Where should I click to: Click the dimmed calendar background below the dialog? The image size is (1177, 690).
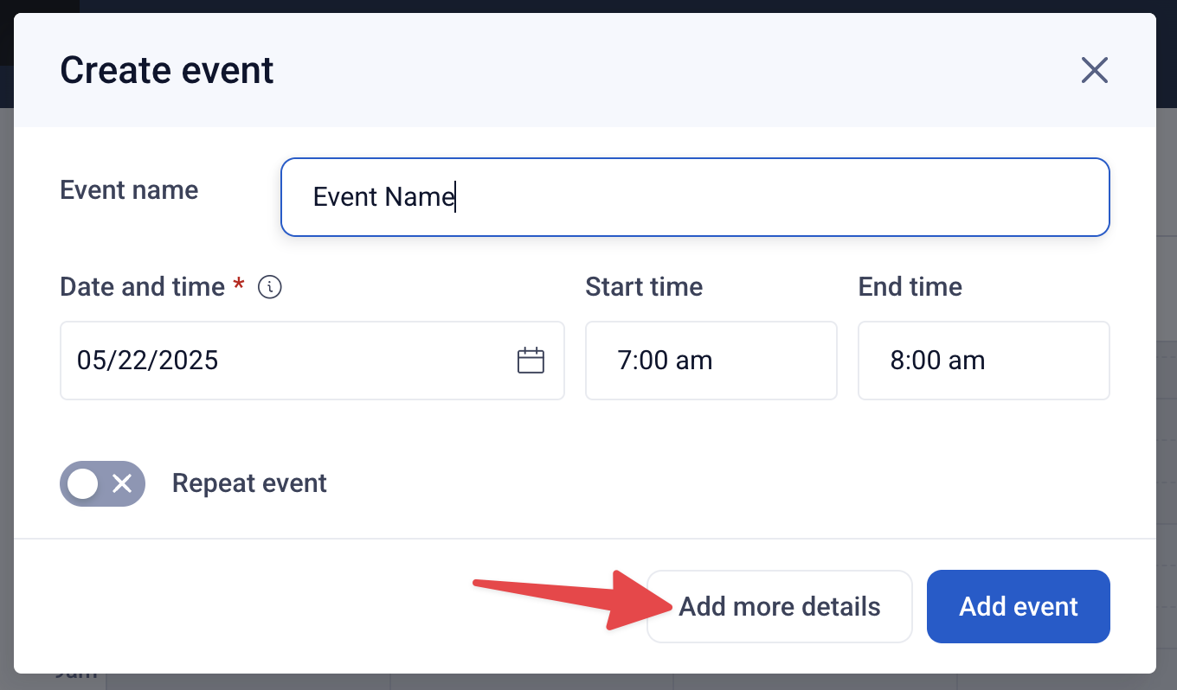pyautogui.click(x=588, y=681)
